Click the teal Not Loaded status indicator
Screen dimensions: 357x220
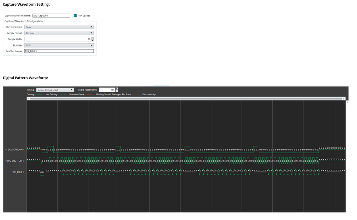click(x=75, y=16)
